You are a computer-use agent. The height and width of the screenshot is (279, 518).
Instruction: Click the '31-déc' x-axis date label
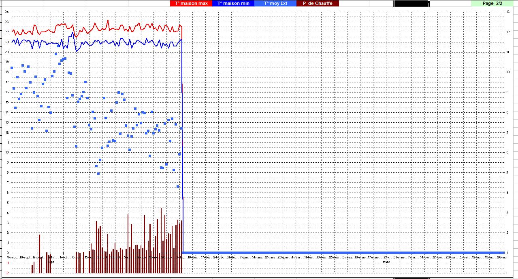coord(231,257)
